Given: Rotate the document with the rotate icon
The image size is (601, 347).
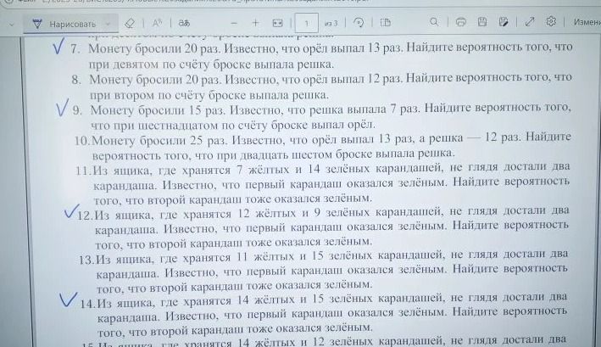Looking at the screenshot, I should pos(359,22).
